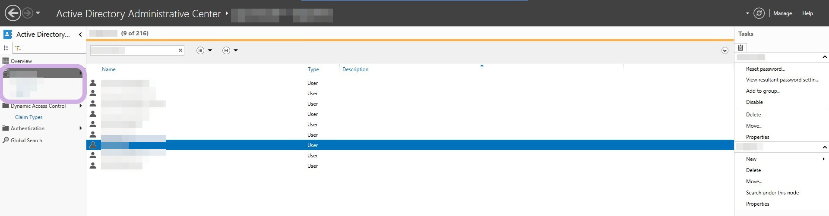Open the bottom Properties task
This screenshot has width=829, height=216.
tap(757, 204)
